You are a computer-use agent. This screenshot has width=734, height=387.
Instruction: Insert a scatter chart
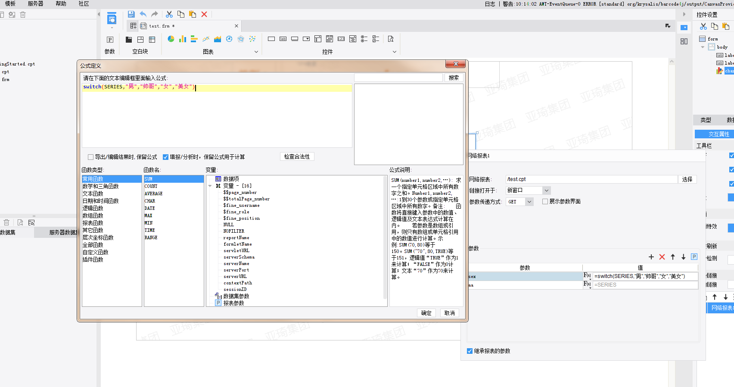tap(252, 39)
